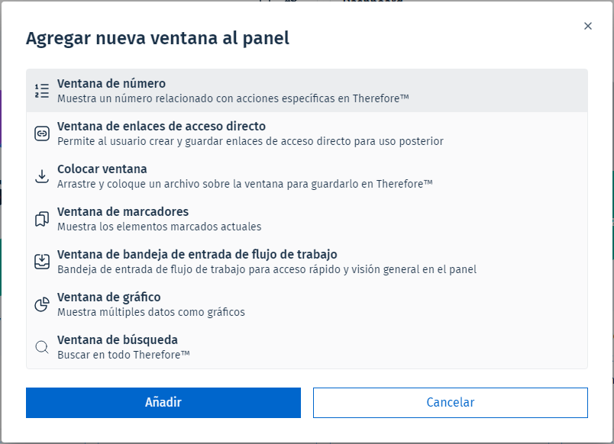
Task: Pick 'Ventana de marcadores' from the list
Action: (x=123, y=212)
